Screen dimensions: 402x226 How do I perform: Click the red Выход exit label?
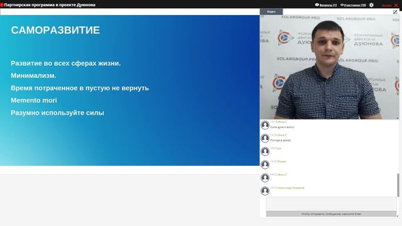click(x=387, y=5)
